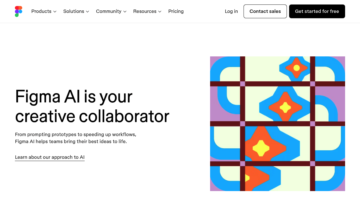360x202 pixels.
Task: Click the Contact sales button
Action: pos(265,11)
